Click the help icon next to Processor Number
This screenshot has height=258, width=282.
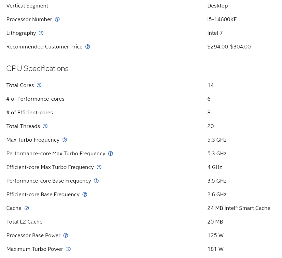57,19
